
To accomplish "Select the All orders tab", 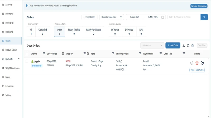I will [31, 31].
